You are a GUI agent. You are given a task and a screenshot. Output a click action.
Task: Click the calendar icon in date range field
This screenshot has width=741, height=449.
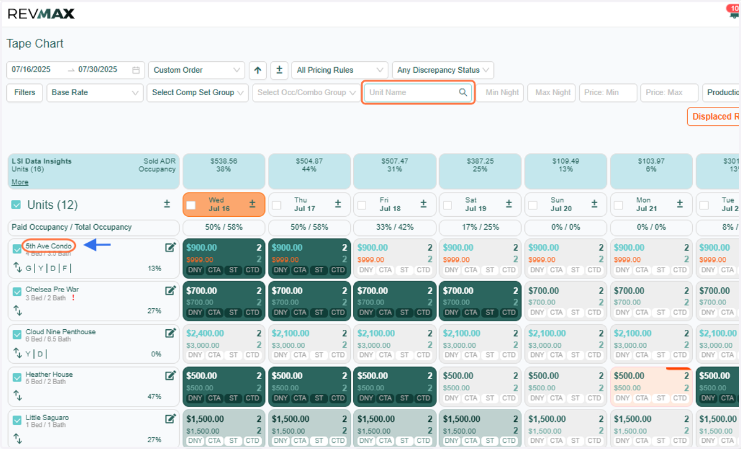pos(136,70)
